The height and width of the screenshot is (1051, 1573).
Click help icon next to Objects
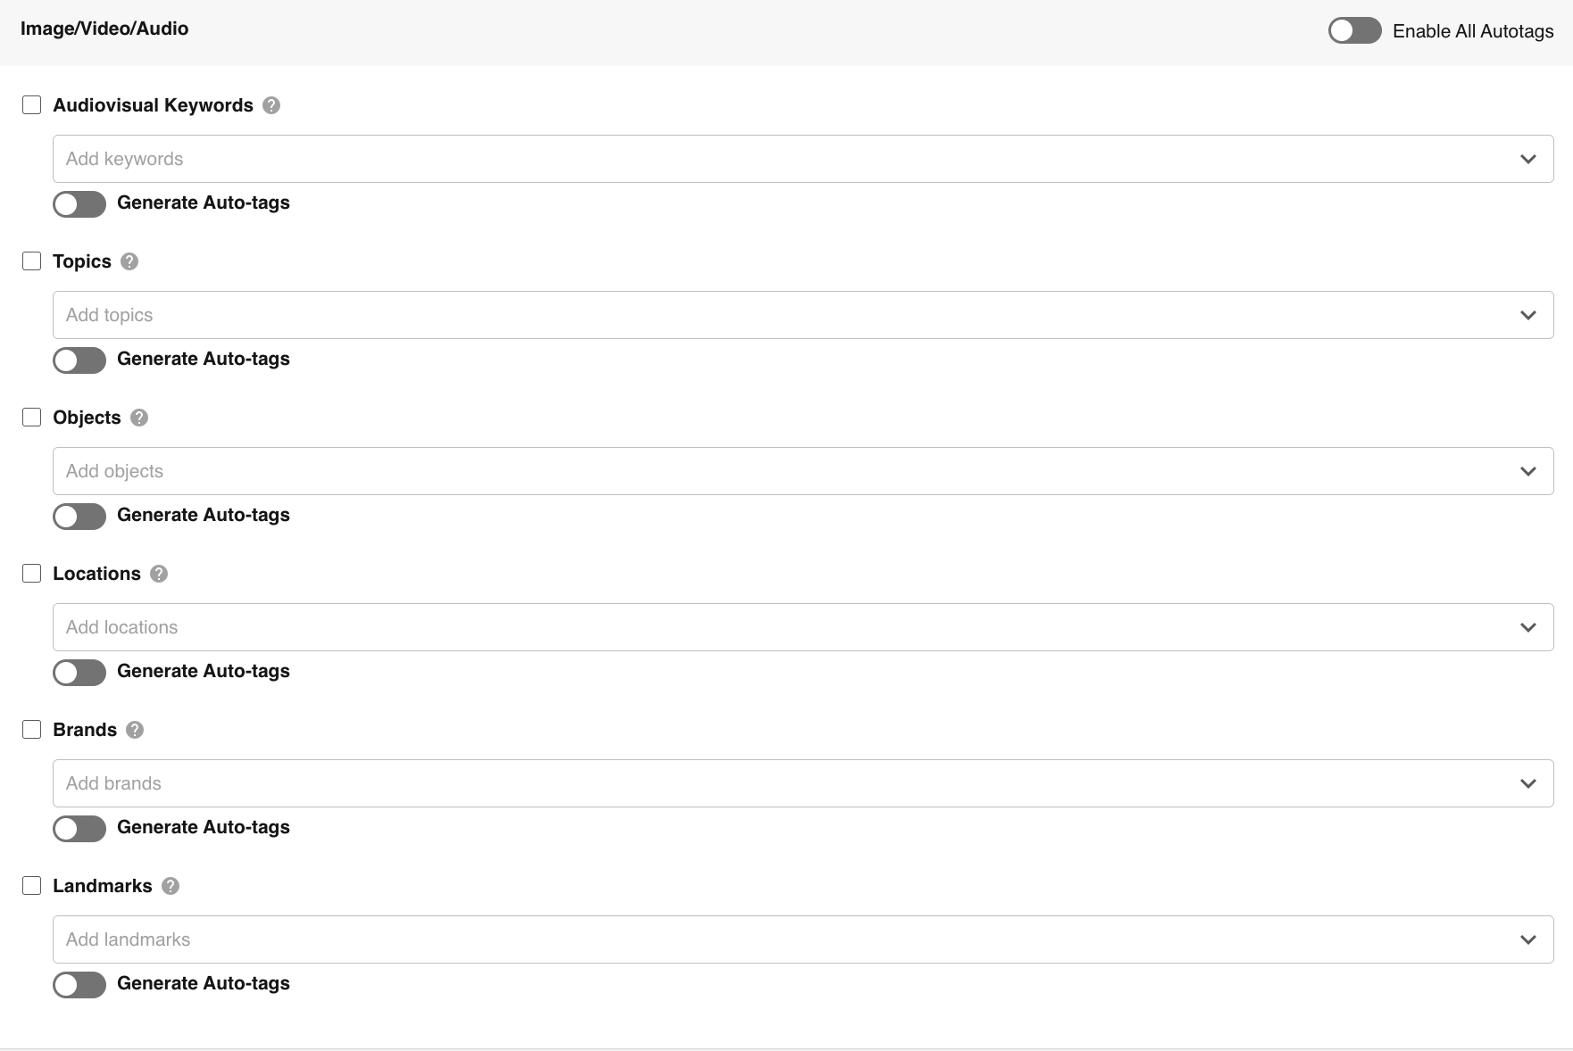click(x=139, y=418)
